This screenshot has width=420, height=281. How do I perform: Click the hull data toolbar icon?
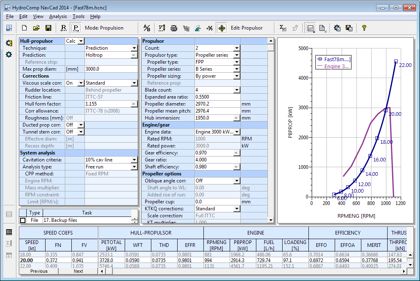pos(174,28)
